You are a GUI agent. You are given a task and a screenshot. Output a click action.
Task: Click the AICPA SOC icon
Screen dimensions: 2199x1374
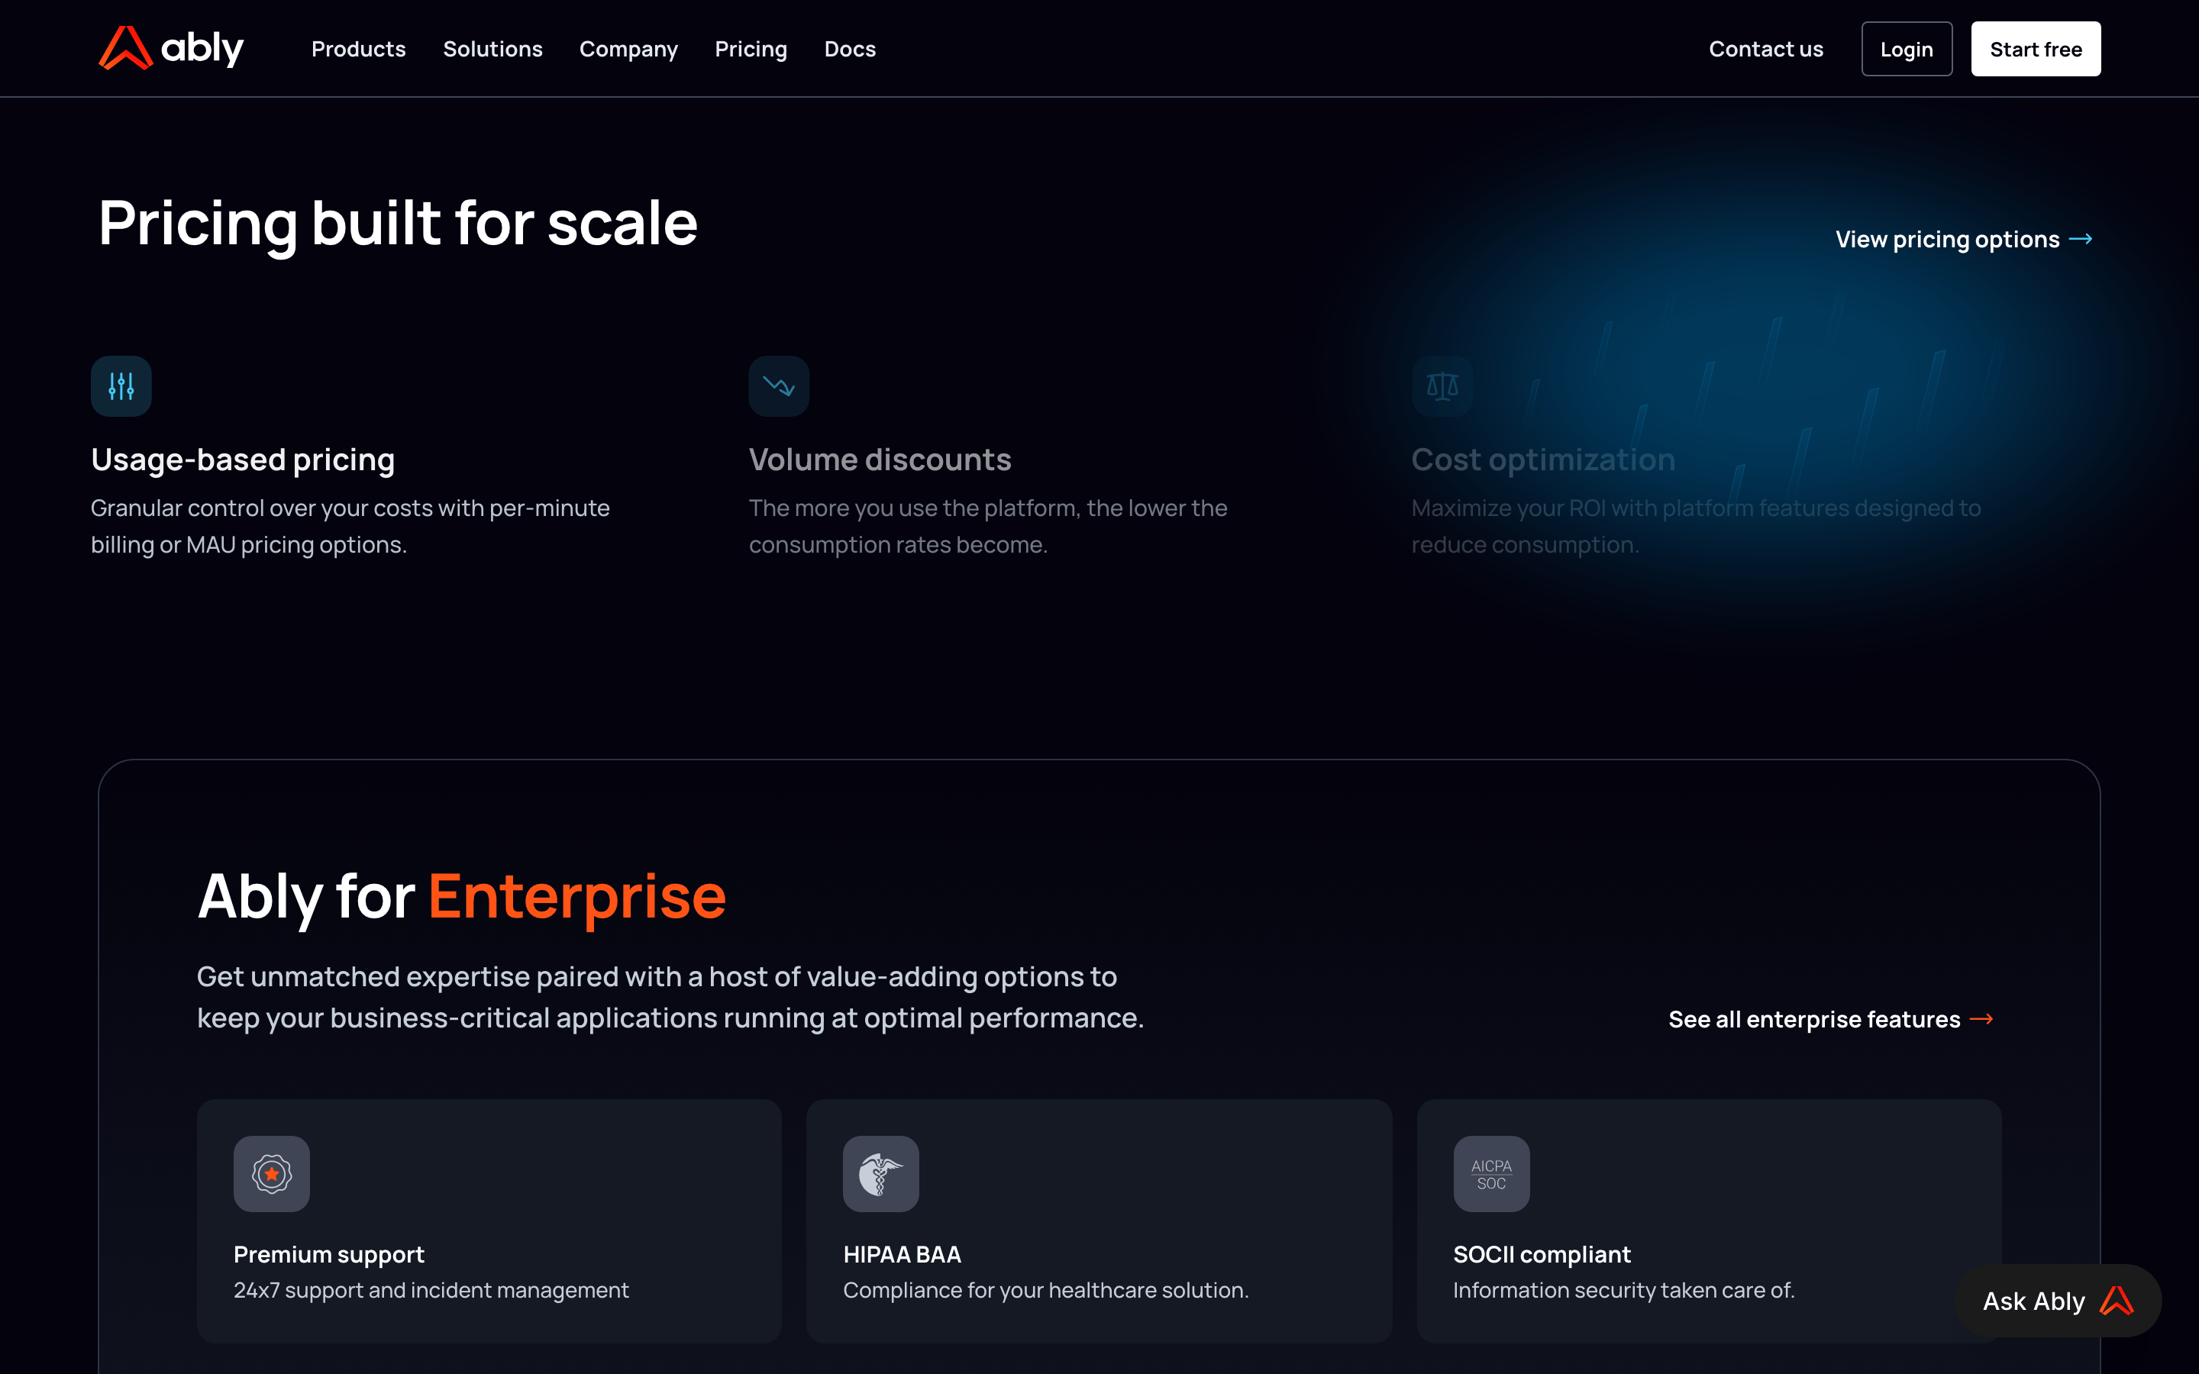tap(1491, 1174)
